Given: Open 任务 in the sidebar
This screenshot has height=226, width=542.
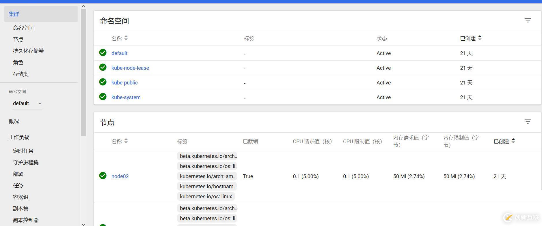Looking at the screenshot, I should pyautogui.click(x=18, y=186).
